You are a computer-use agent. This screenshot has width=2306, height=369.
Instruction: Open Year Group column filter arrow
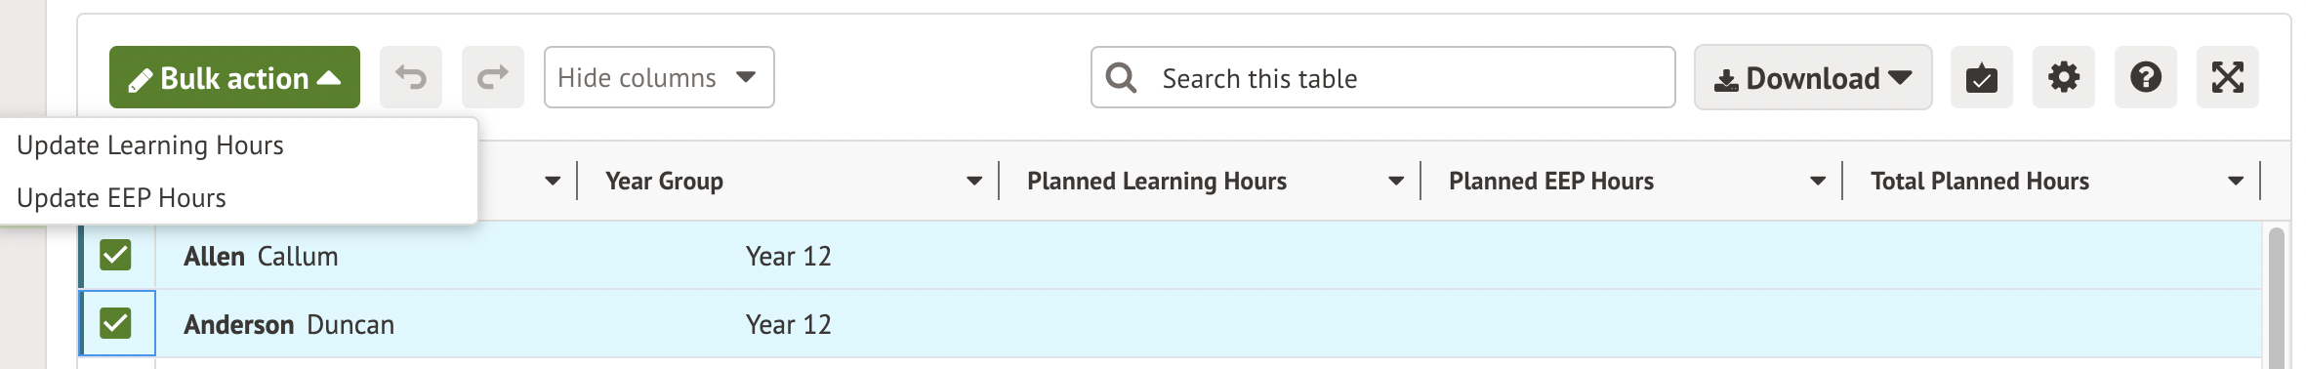coord(974,181)
